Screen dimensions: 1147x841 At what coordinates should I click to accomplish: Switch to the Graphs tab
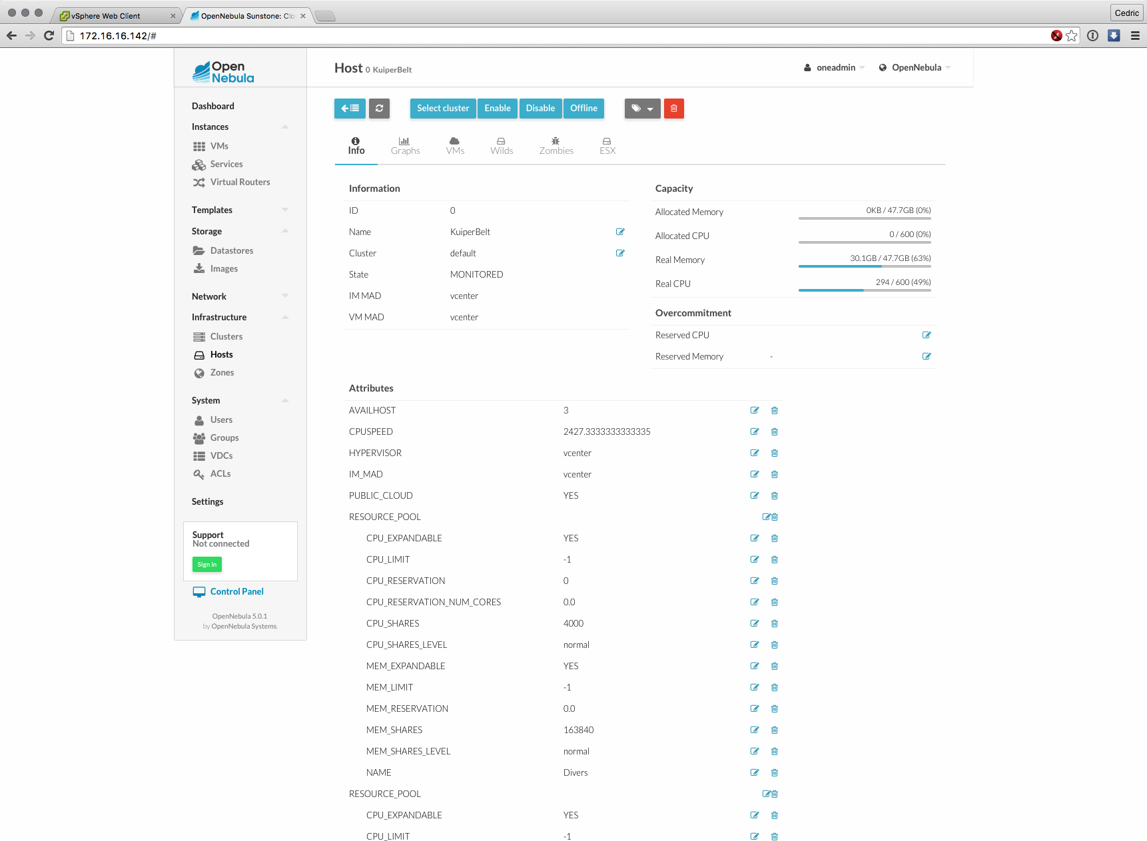click(x=405, y=146)
